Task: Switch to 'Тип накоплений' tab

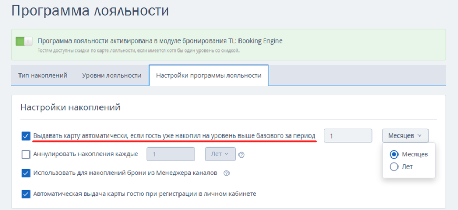Action: (x=43, y=75)
